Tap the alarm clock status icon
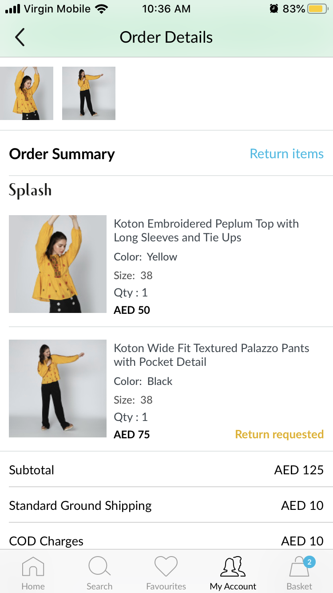Image resolution: width=333 pixels, height=593 pixels. click(x=274, y=9)
